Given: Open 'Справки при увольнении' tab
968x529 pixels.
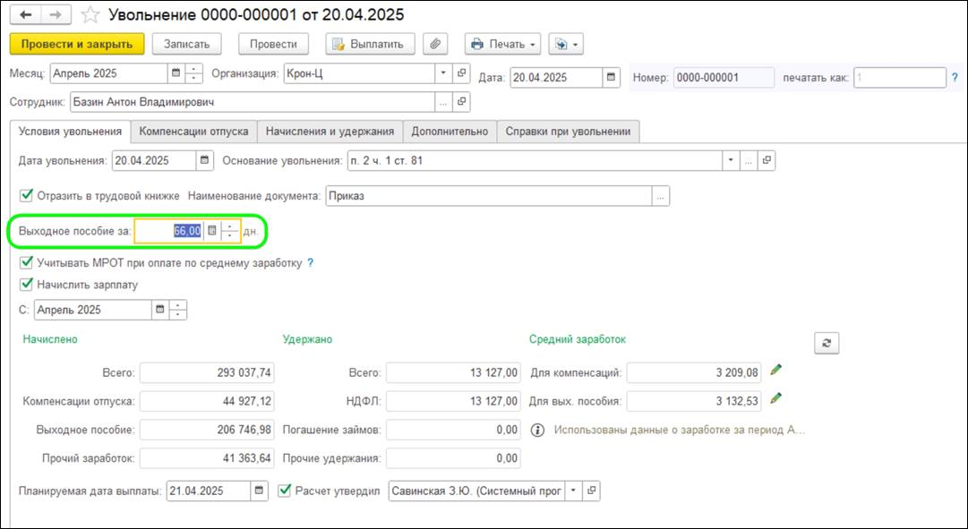Looking at the screenshot, I should pos(568,132).
